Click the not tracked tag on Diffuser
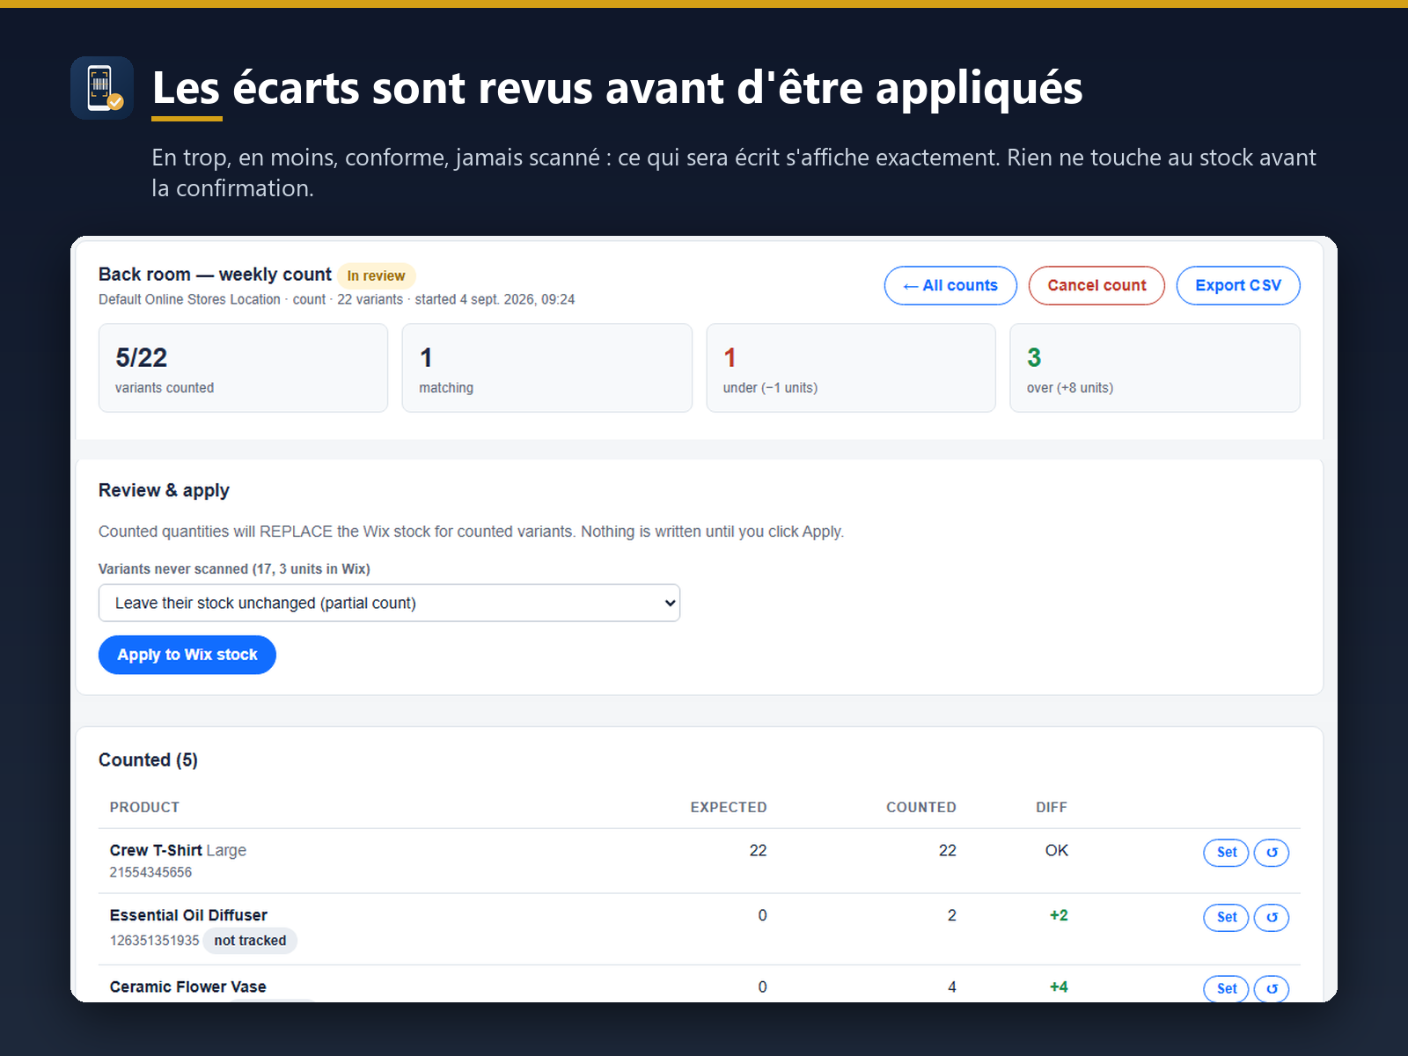Image resolution: width=1408 pixels, height=1056 pixels. [x=250, y=941]
